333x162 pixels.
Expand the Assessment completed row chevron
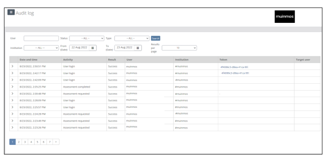click(x=12, y=87)
